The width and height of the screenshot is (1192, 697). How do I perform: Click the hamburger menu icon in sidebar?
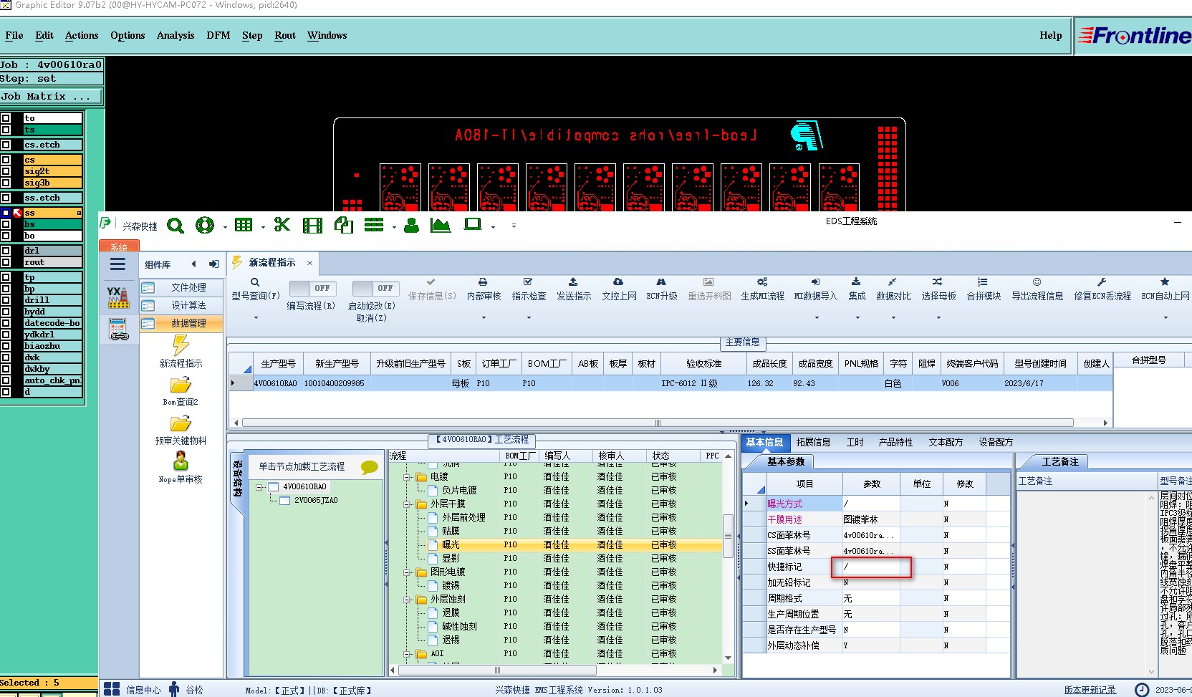[117, 264]
